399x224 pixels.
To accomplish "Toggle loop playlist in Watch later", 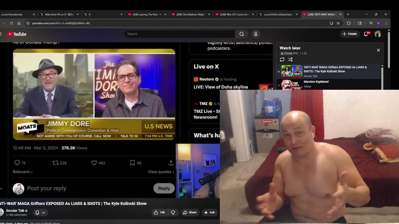I will [282, 59].
